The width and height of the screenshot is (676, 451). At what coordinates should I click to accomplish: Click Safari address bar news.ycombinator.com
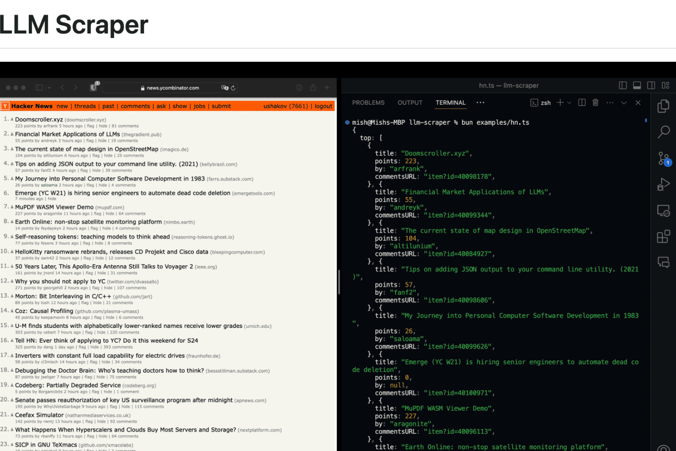click(x=170, y=88)
